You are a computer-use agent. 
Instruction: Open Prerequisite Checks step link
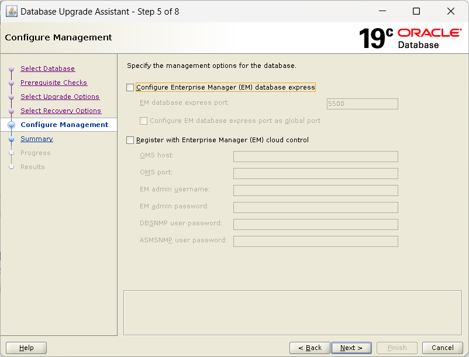click(x=54, y=83)
